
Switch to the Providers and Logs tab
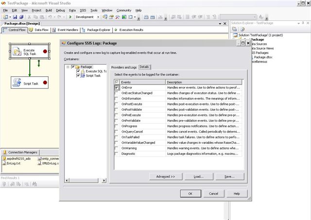pos(123,67)
